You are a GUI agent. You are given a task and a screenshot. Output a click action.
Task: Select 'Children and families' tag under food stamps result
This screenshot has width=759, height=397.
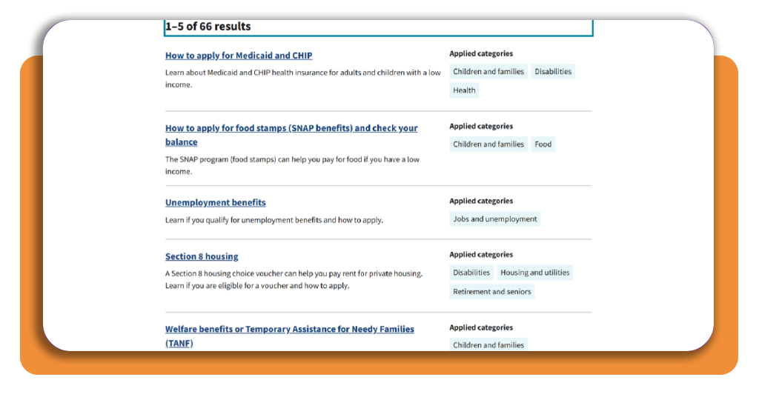coord(488,144)
